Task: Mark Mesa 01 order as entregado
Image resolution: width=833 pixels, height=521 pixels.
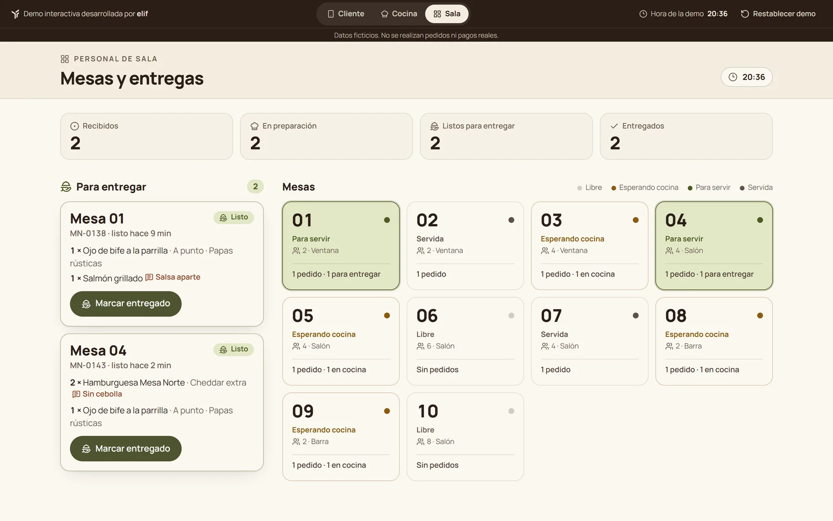Action: pos(125,304)
